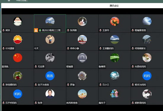163x111 pixels.
Task: Select the Chinese flag avatar tile
Action: coord(18,58)
